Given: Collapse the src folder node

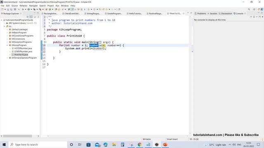Looking at the screenshot, I should [x=5, y=26].
